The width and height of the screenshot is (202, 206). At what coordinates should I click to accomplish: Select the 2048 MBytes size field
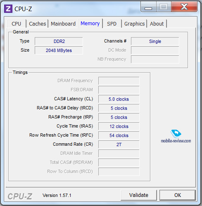(59, 50)
